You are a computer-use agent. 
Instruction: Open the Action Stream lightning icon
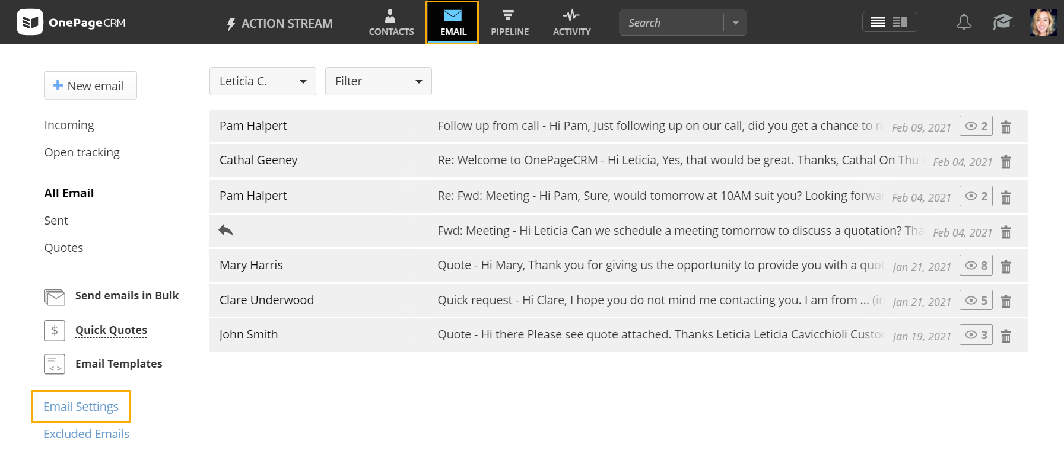point(231,24)
